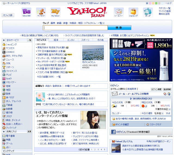Click the クックパッド sidebar icon
This screenshot has width=174, height=155.
[4, 128]
